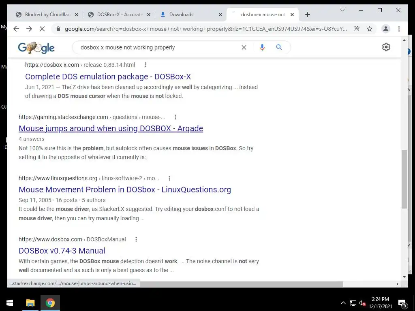
Task: Focus the Chrome address bar URL
Action: (x=205, y=29)
